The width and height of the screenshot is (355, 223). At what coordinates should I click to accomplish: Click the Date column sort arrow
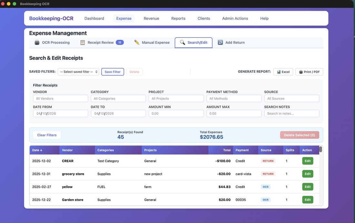coord(41,150)
